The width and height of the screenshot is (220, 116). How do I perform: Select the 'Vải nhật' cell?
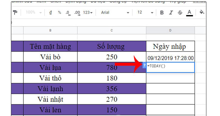click(x=50, y=99)
